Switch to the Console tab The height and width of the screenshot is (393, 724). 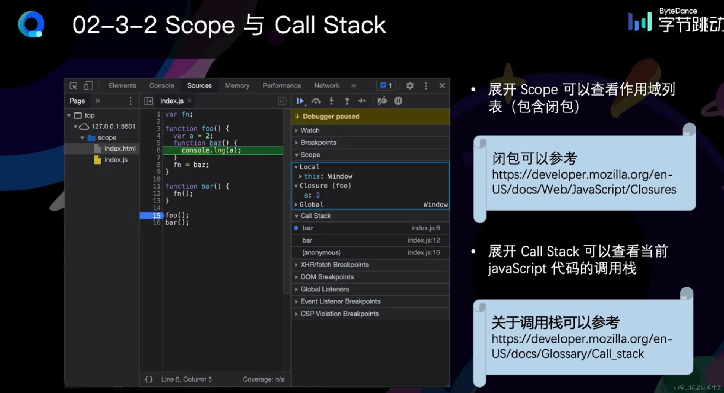click(x=161, y=86)
